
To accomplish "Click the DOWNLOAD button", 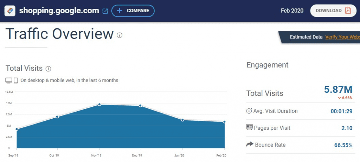I will [333, 10].
